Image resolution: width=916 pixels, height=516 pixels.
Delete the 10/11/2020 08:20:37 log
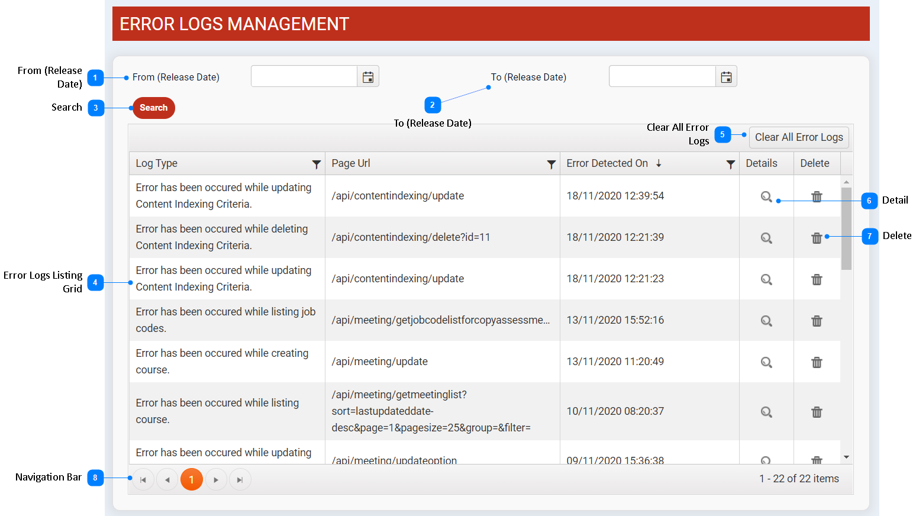tap(817, 412)
